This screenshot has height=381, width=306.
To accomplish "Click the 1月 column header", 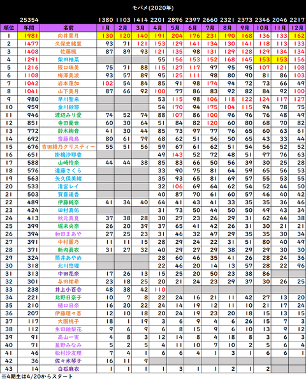I will click(x=105, y=28).
